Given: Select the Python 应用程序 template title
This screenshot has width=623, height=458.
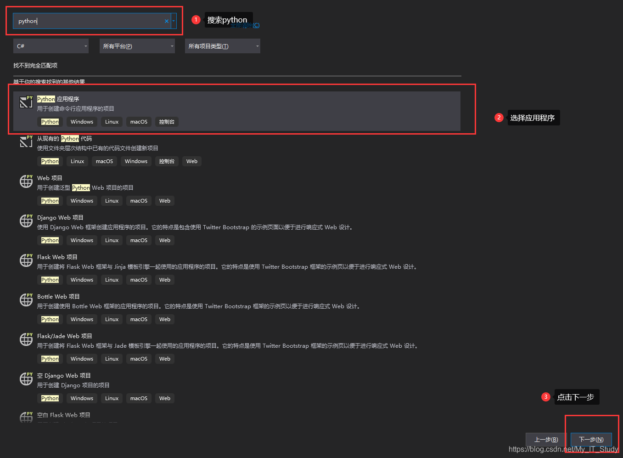Looking at the screenshot, I should tap(58, 99).
